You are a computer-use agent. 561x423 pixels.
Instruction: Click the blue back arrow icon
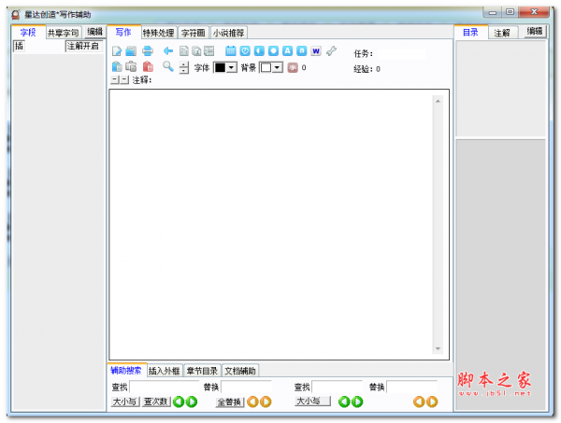[168, 51]
